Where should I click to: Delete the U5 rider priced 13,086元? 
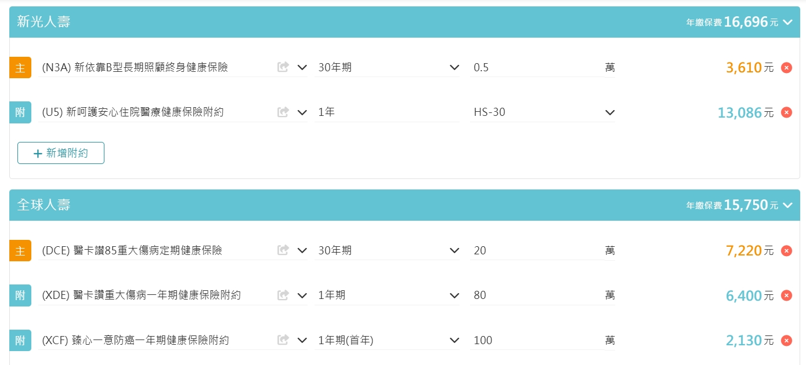pyautogui.click(x=786, y=112)
